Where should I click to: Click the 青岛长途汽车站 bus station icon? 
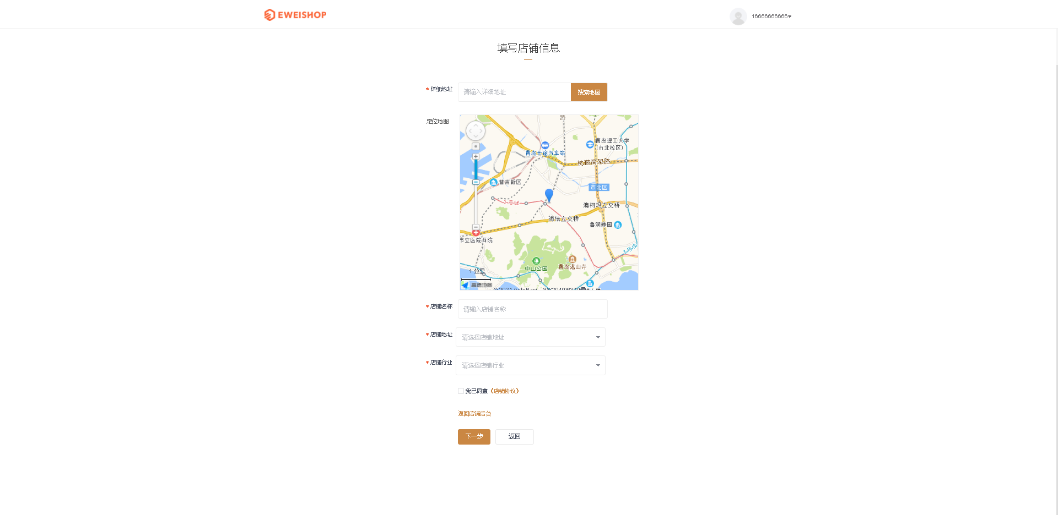545,146
